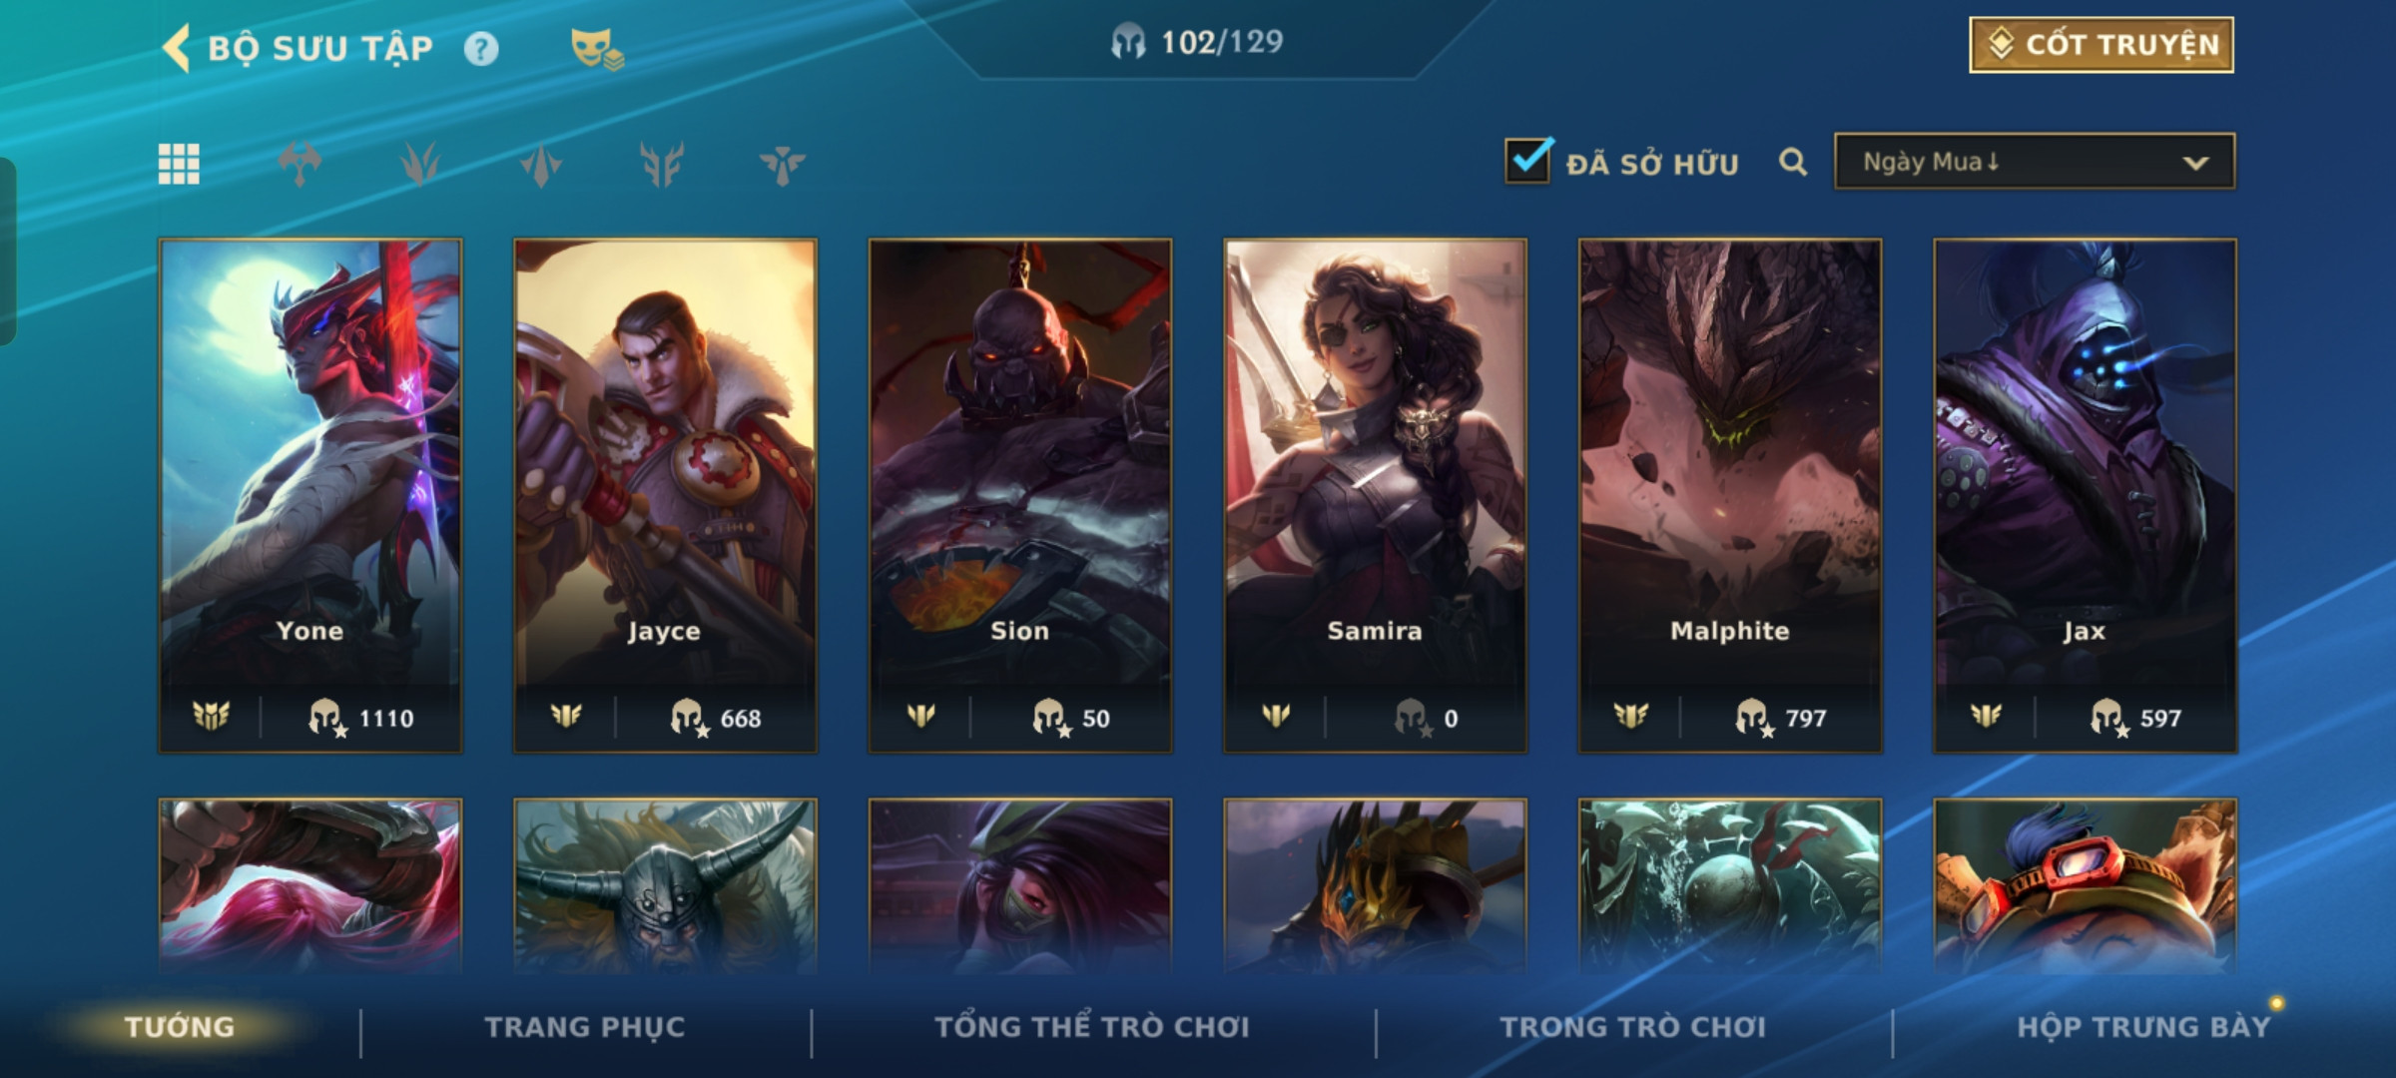
Task: Expand sorting list via dropdown chevron
Action: pos(2195,163)
